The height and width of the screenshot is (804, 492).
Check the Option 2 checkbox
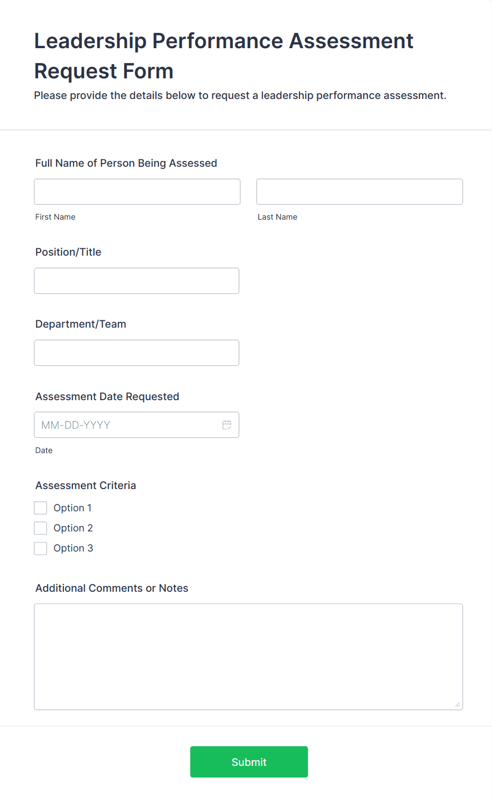40,527
